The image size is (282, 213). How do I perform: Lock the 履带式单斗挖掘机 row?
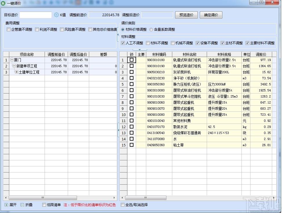pyautogui.click(x=131, y=96)
